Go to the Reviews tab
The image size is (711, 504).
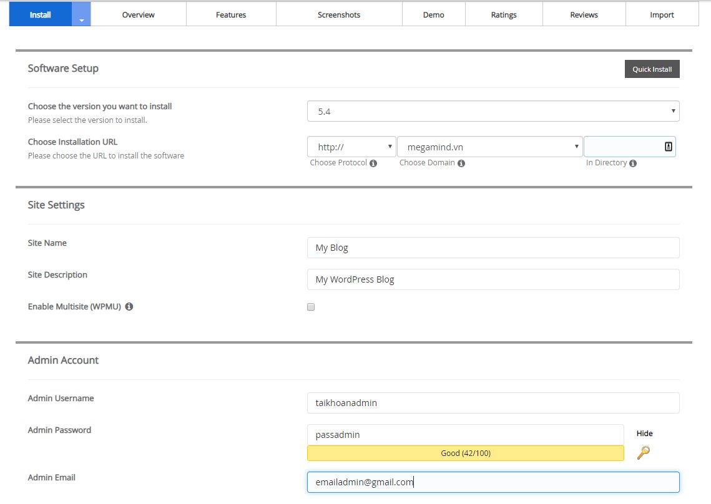tap(584, 15)
